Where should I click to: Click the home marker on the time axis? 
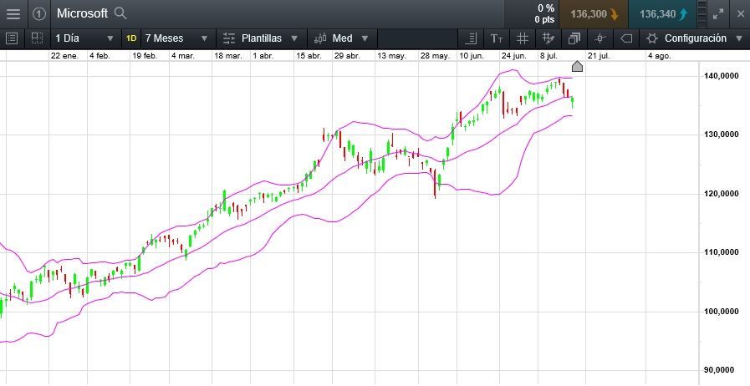pyautogui.click(x=577, y=66)
